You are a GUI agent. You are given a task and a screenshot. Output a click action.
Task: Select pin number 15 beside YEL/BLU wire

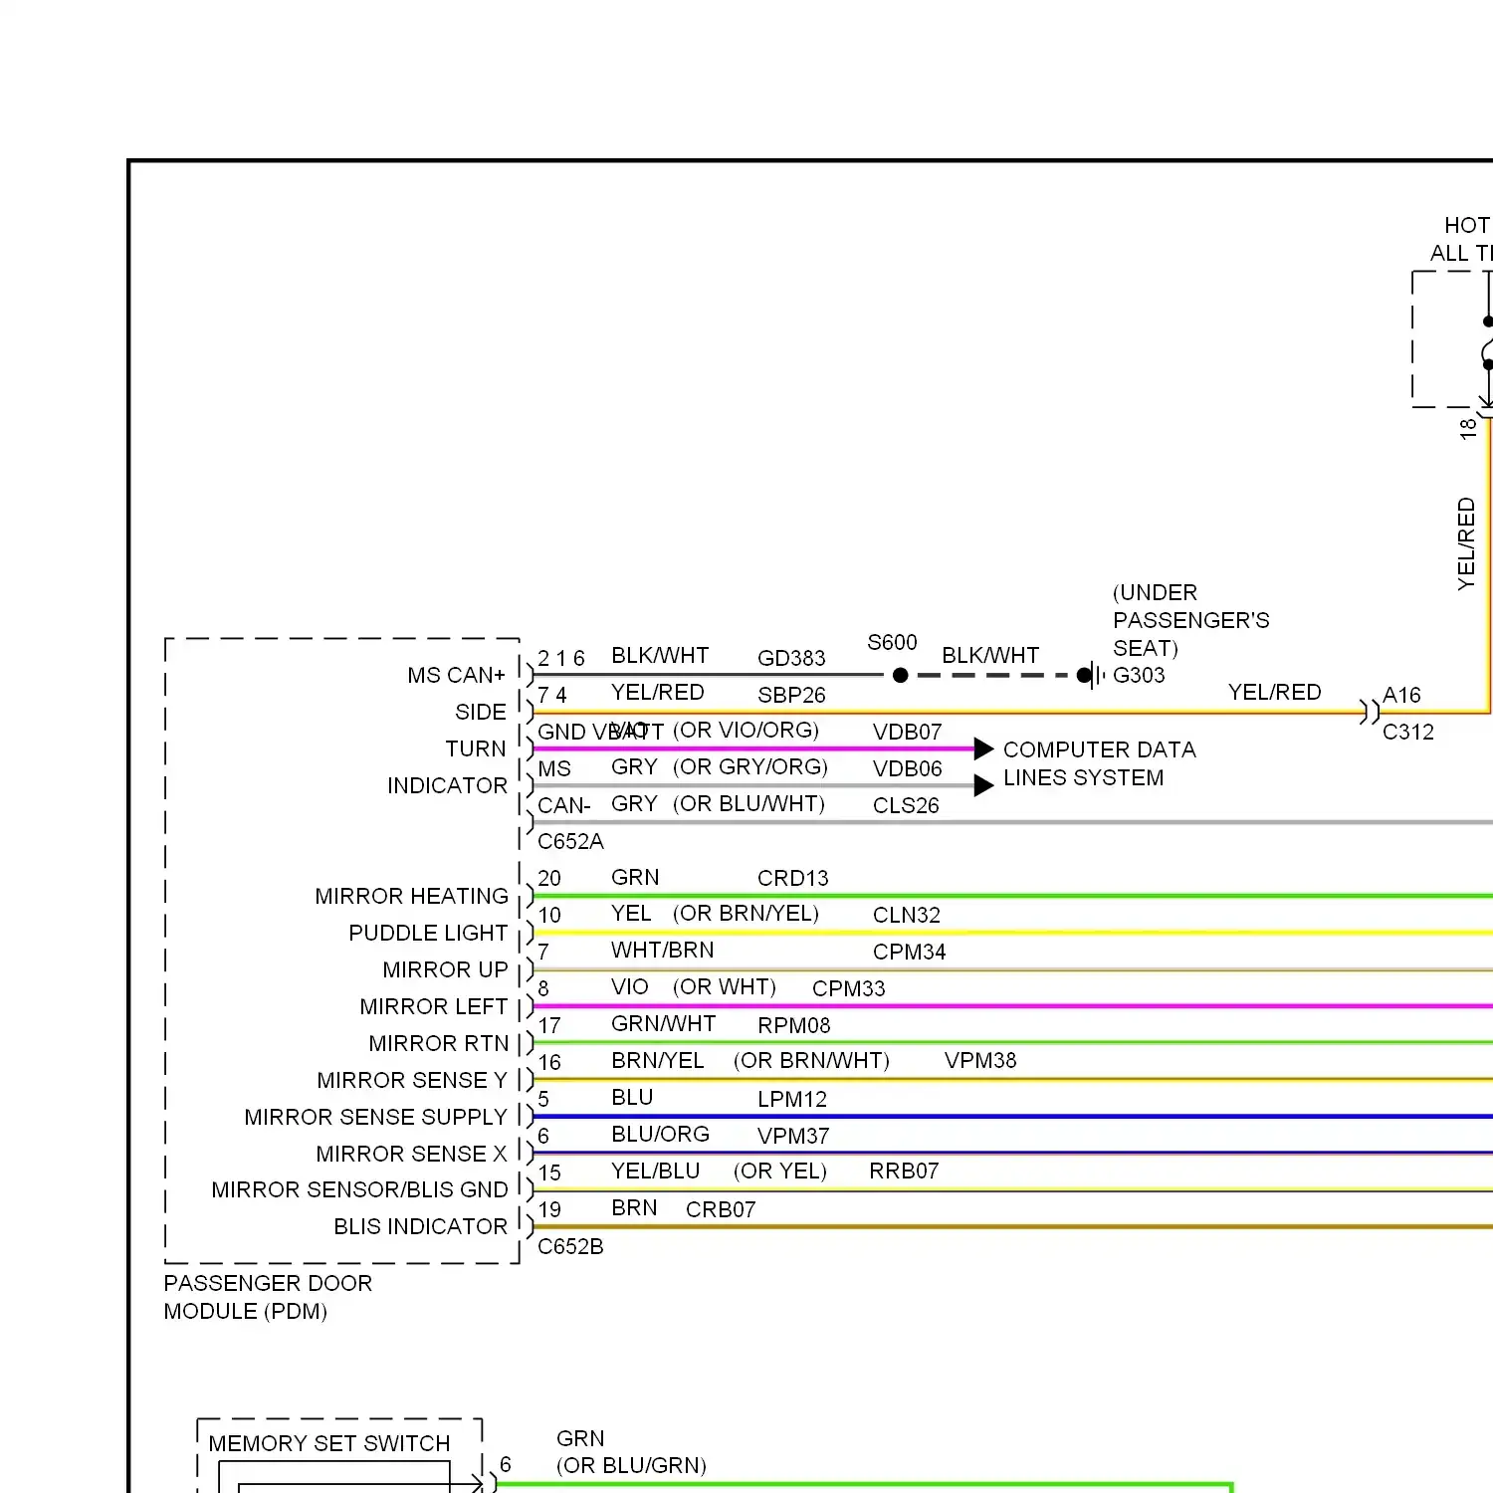pos(549,1173)
